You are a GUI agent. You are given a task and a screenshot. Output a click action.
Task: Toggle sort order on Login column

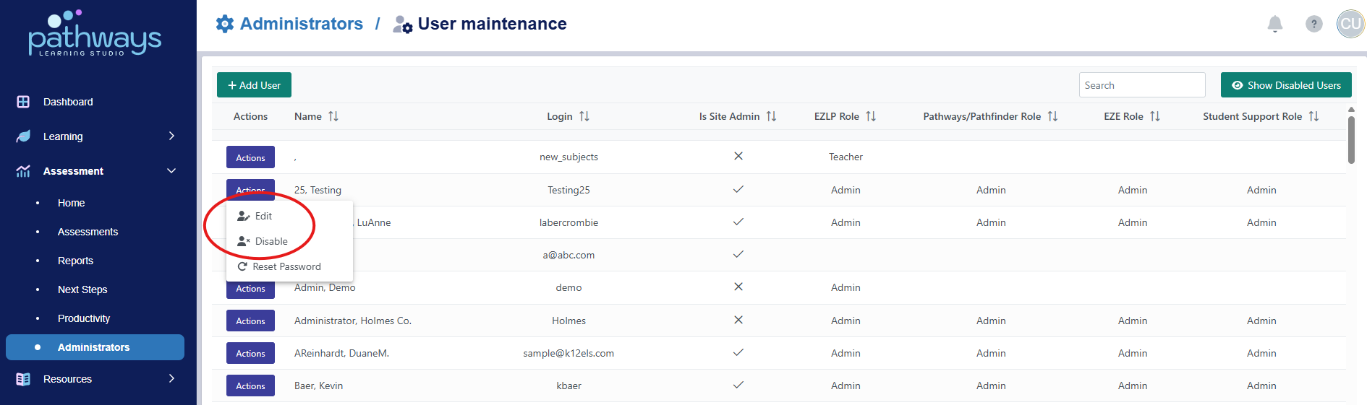point(584,116)
